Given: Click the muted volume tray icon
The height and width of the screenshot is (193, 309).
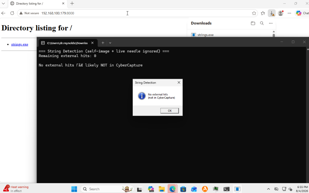Looking at the screenshot, I should 290,189.
